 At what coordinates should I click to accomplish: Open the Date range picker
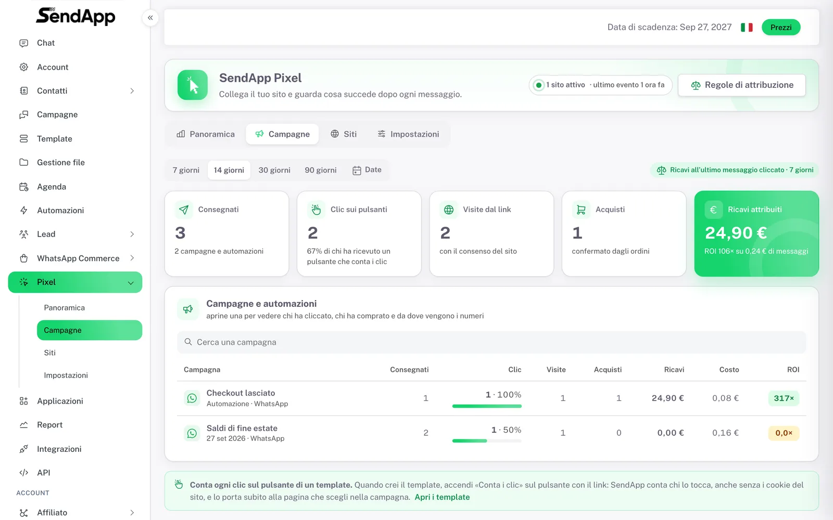click(367, 170)
